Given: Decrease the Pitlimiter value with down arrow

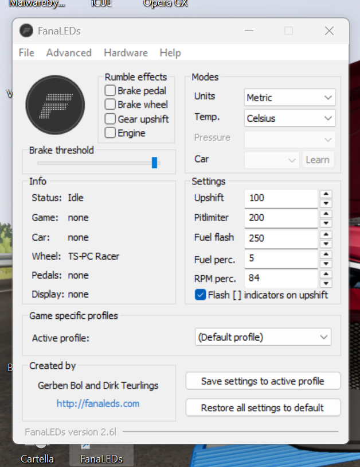Looking at the screenshot, I should point(326,223).
